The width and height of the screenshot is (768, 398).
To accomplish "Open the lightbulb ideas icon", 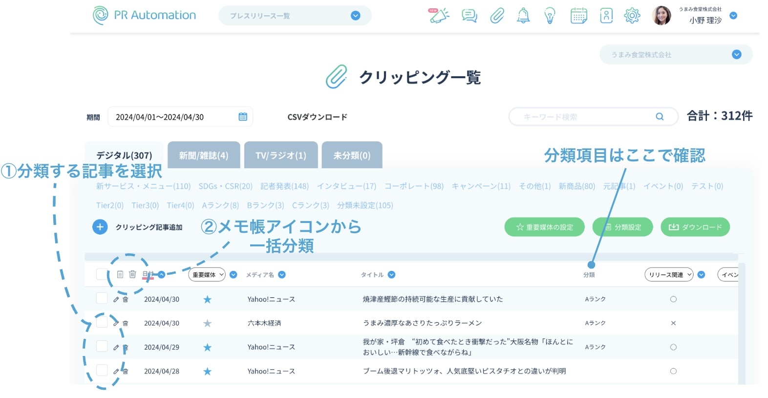I will (x=550, y=16).
